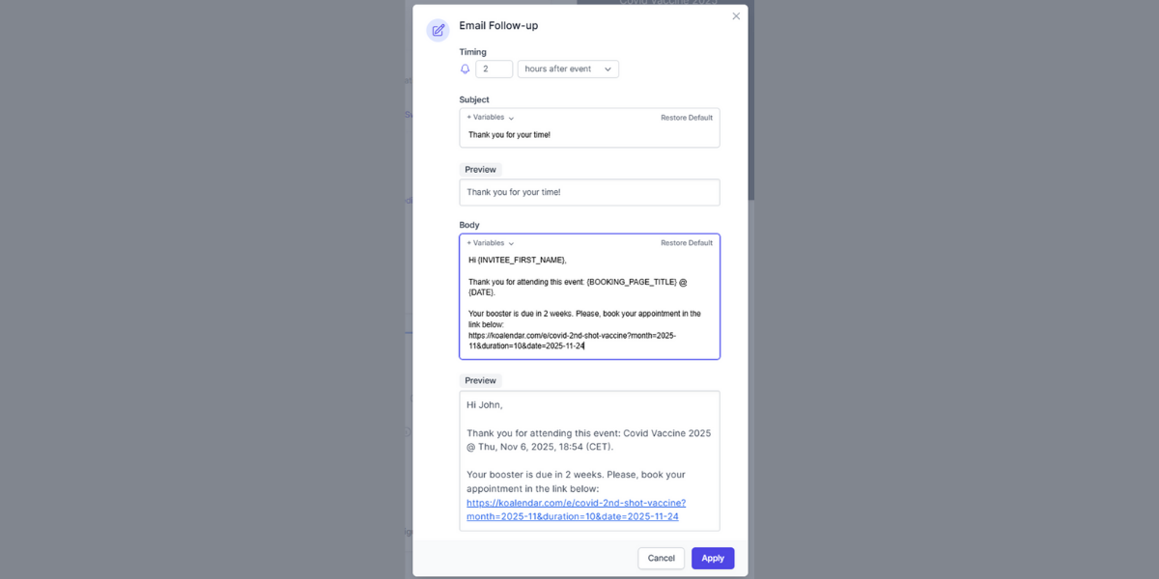Select the Preview label above the Body preview

click(480, 380)
